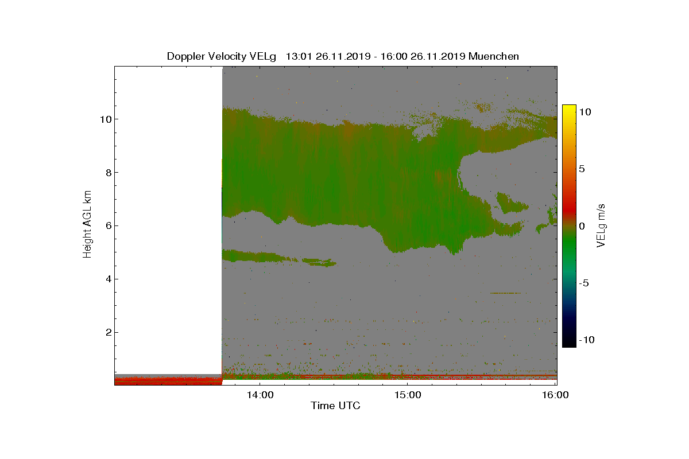The height and width of the screenshot is (459, 689).
Task: Click the 'Height AGL km' axis label
Action: click(x=87, y=225)
